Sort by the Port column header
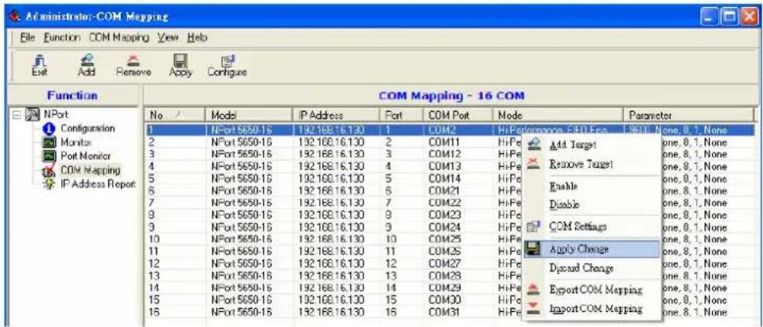763x327 pixels. [402, 115]
